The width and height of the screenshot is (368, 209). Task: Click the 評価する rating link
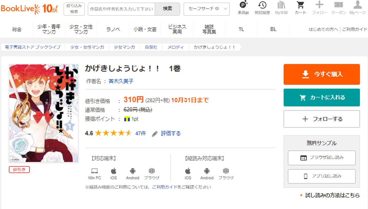[x=170, y=133]
